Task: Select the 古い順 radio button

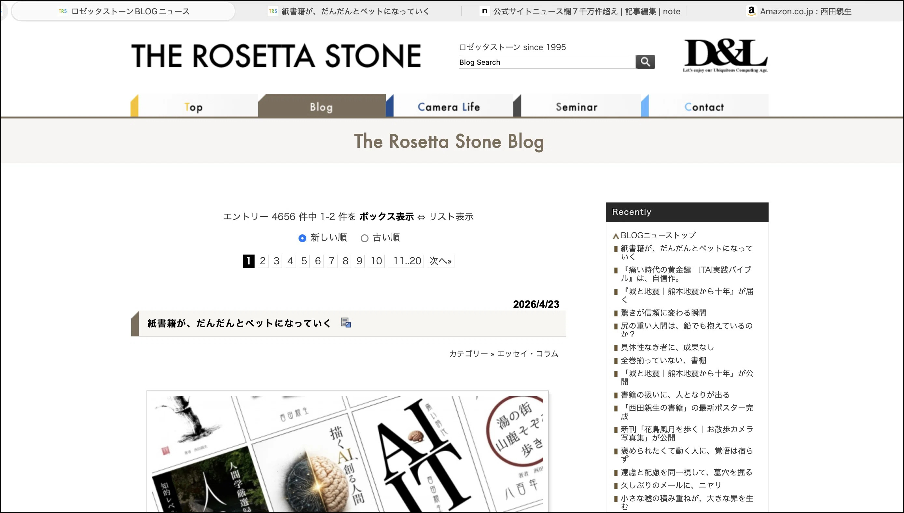Action: (x=365, y=238)
